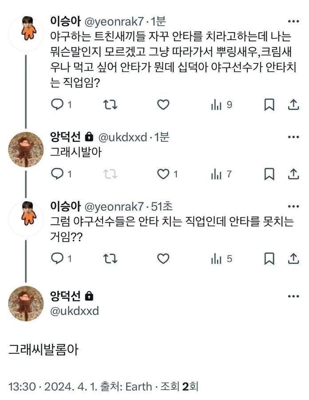The width and height of the screenshot is (309, 400).
Task: Open more options on main tweet
Action: pos(293,296)
